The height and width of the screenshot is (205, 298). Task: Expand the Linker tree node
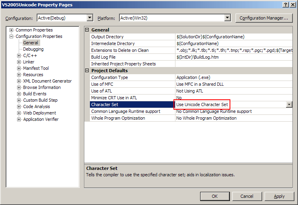point(19,62)
